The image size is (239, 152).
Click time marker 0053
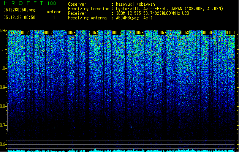point(71,33)
